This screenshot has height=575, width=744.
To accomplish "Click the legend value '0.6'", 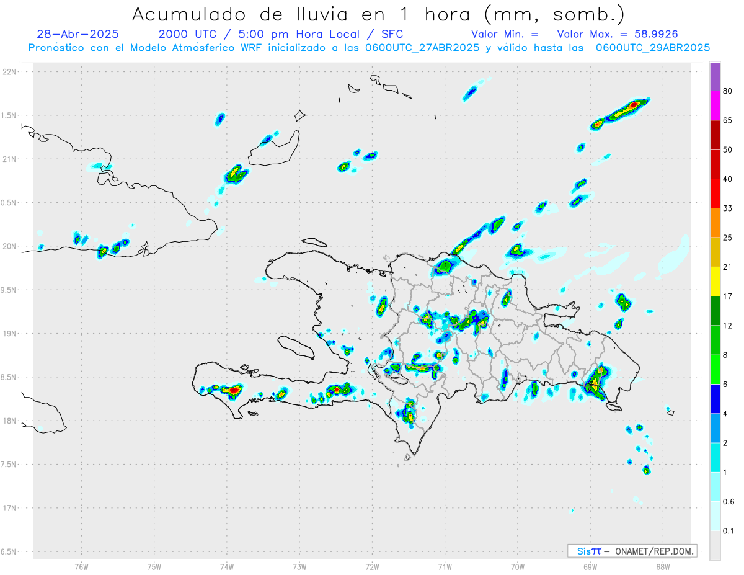I will [729, 502].
